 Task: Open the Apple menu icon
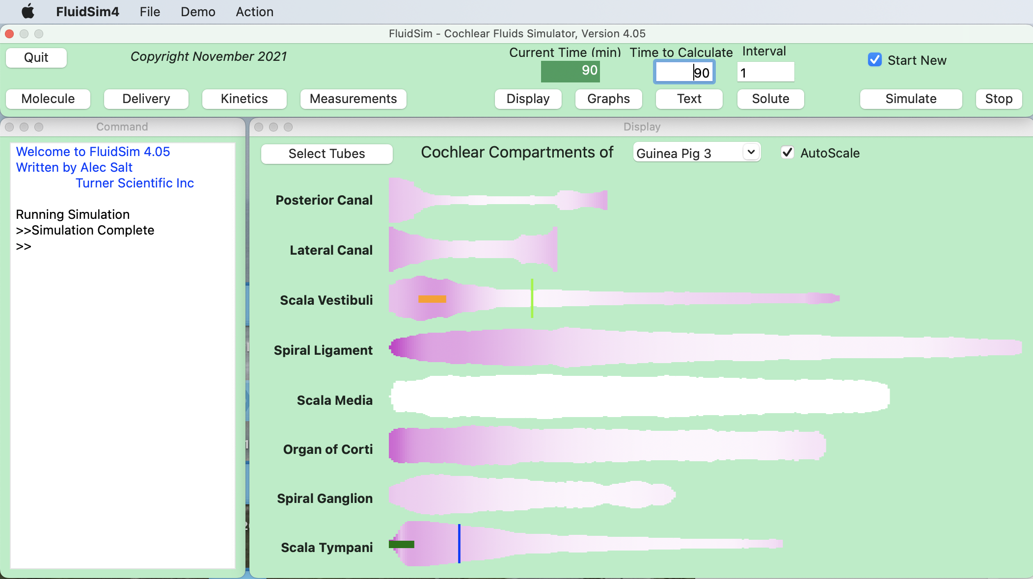28,11
